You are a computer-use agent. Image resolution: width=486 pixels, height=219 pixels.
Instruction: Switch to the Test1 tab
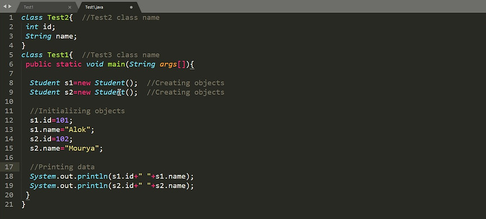29,7
